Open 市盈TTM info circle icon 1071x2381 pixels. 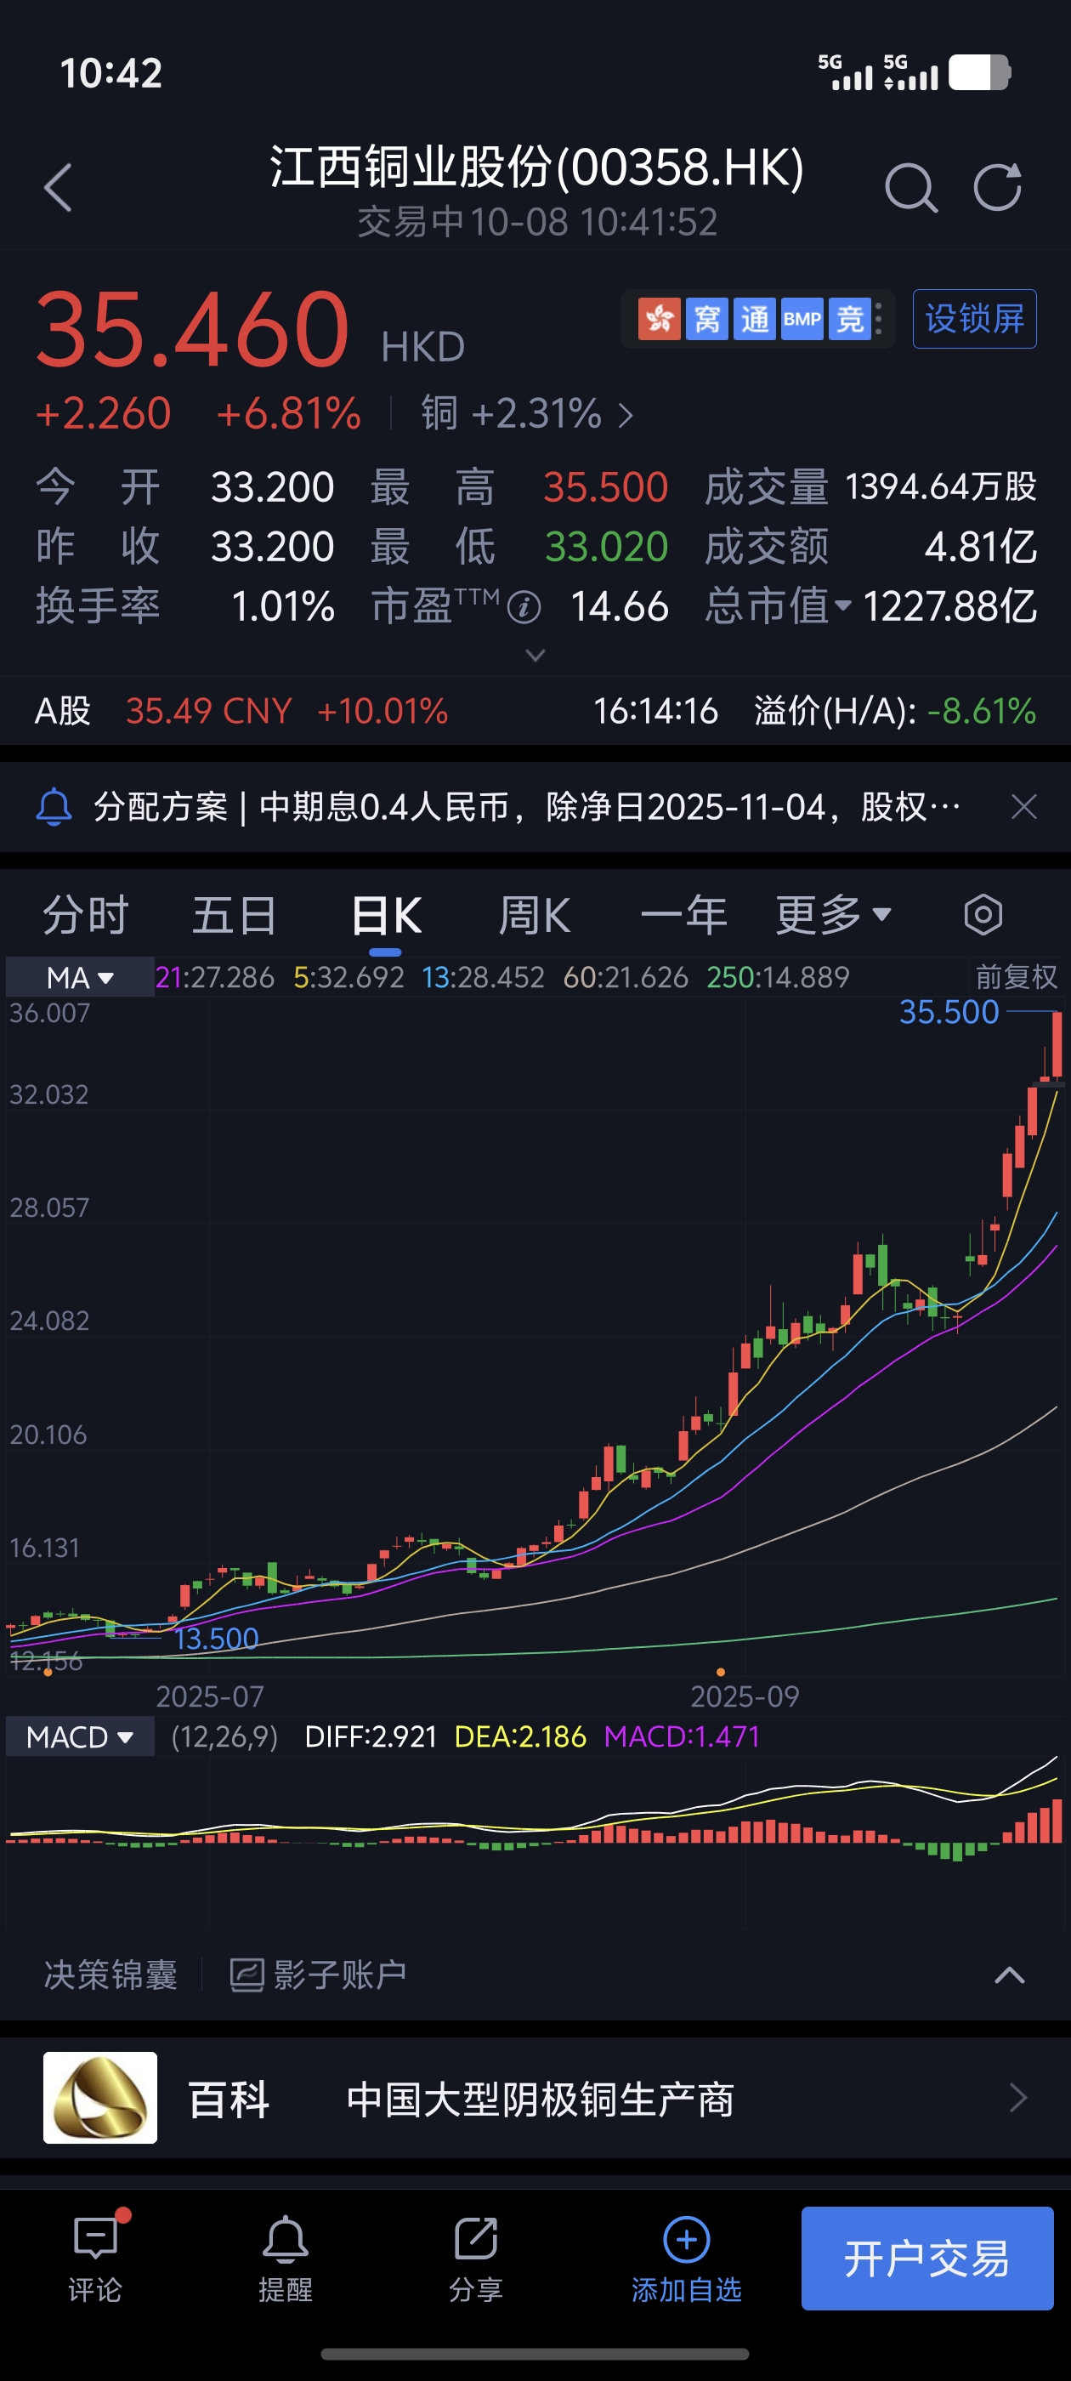(x=524, y=607)
